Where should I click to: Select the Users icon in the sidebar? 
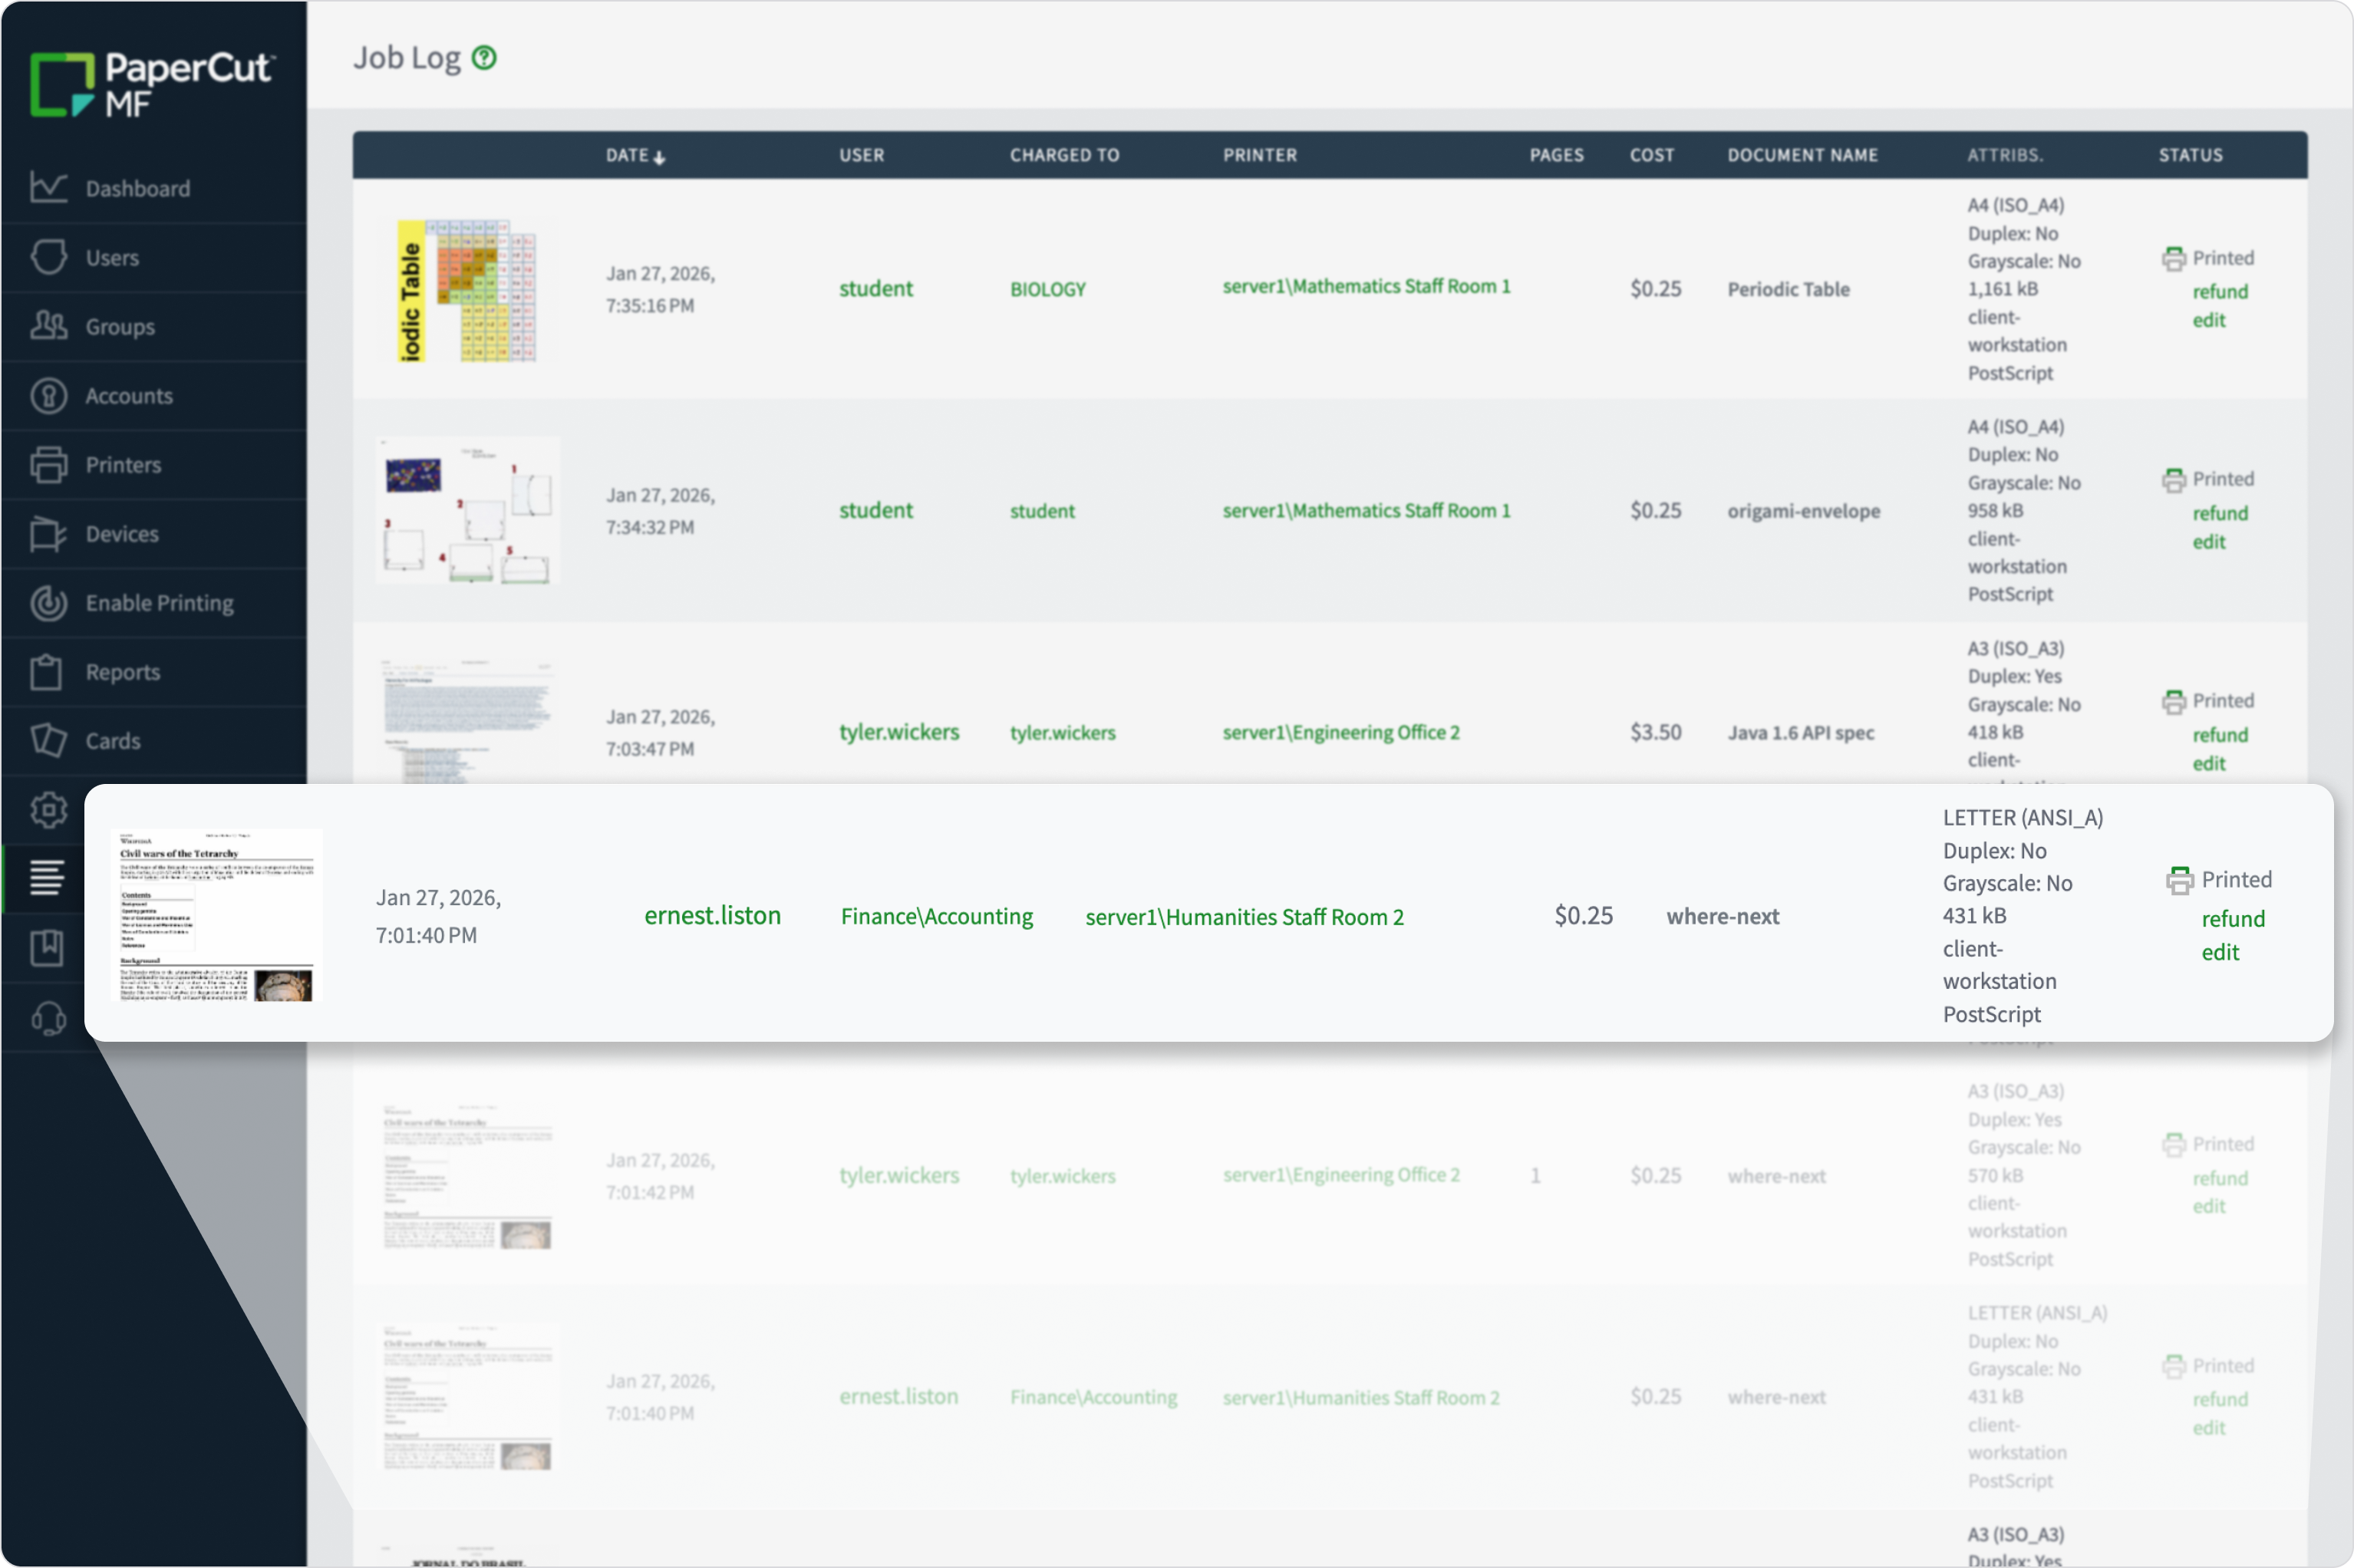tap(47, 256)
